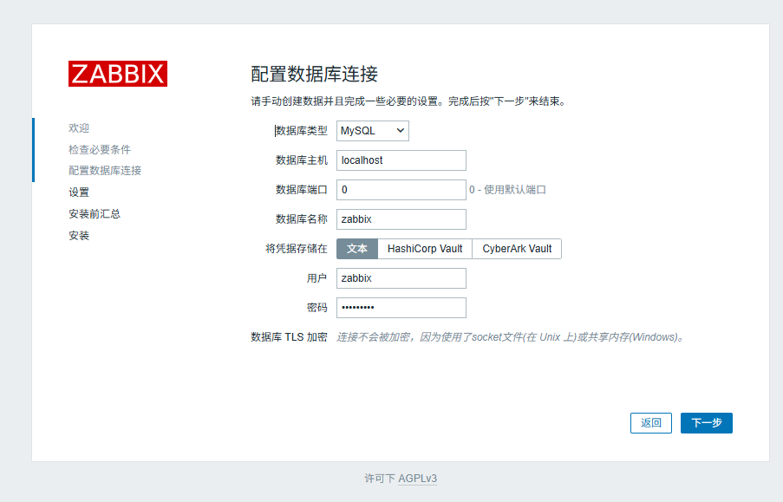The height and width of the screenshot is (502, 783).
Task: Open the database type MySQL dropdown
Action: pos(373,131)
